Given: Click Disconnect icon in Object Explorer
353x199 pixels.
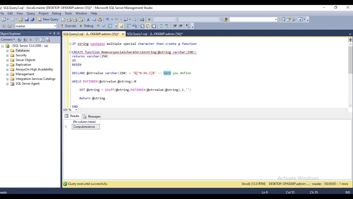Looking at the screenshot, I should (x=25, y=40).
